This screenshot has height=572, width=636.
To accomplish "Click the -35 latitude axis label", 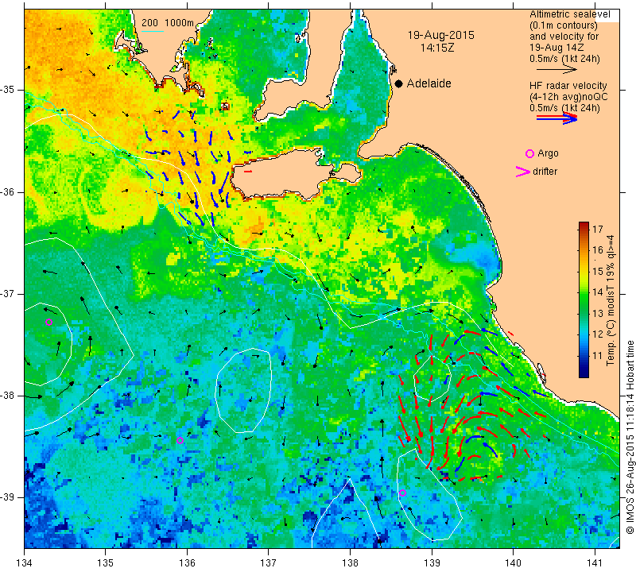I will pos(7,90).
